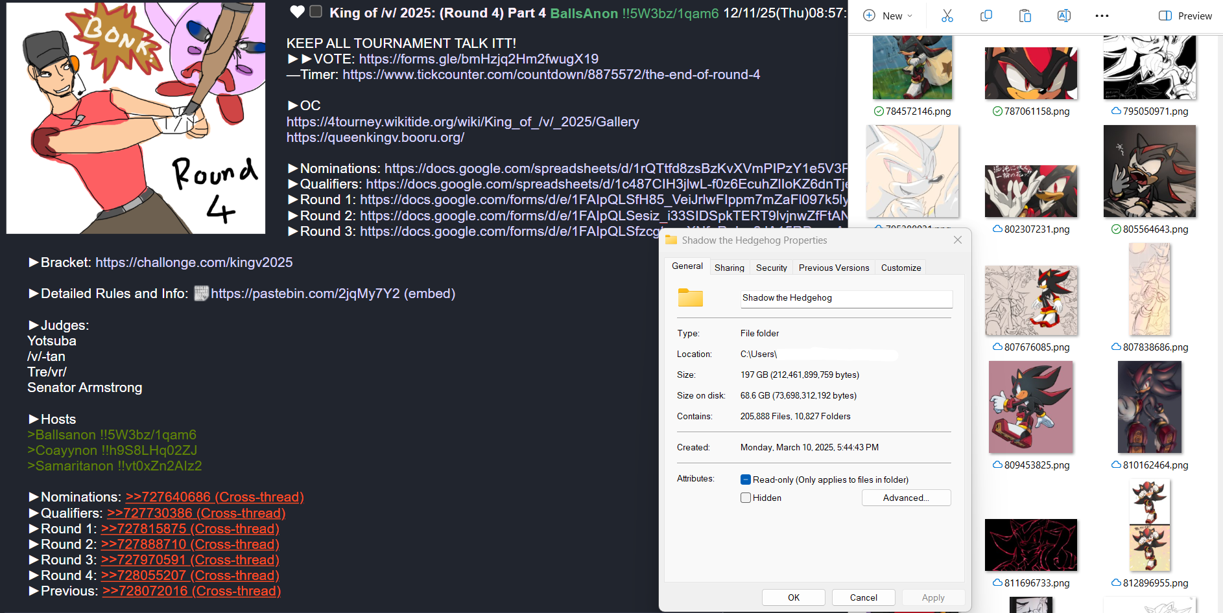Screen dimensions: 1223x613
Task: Click the embed icon before the pastebin link
Action: (201, 294)
